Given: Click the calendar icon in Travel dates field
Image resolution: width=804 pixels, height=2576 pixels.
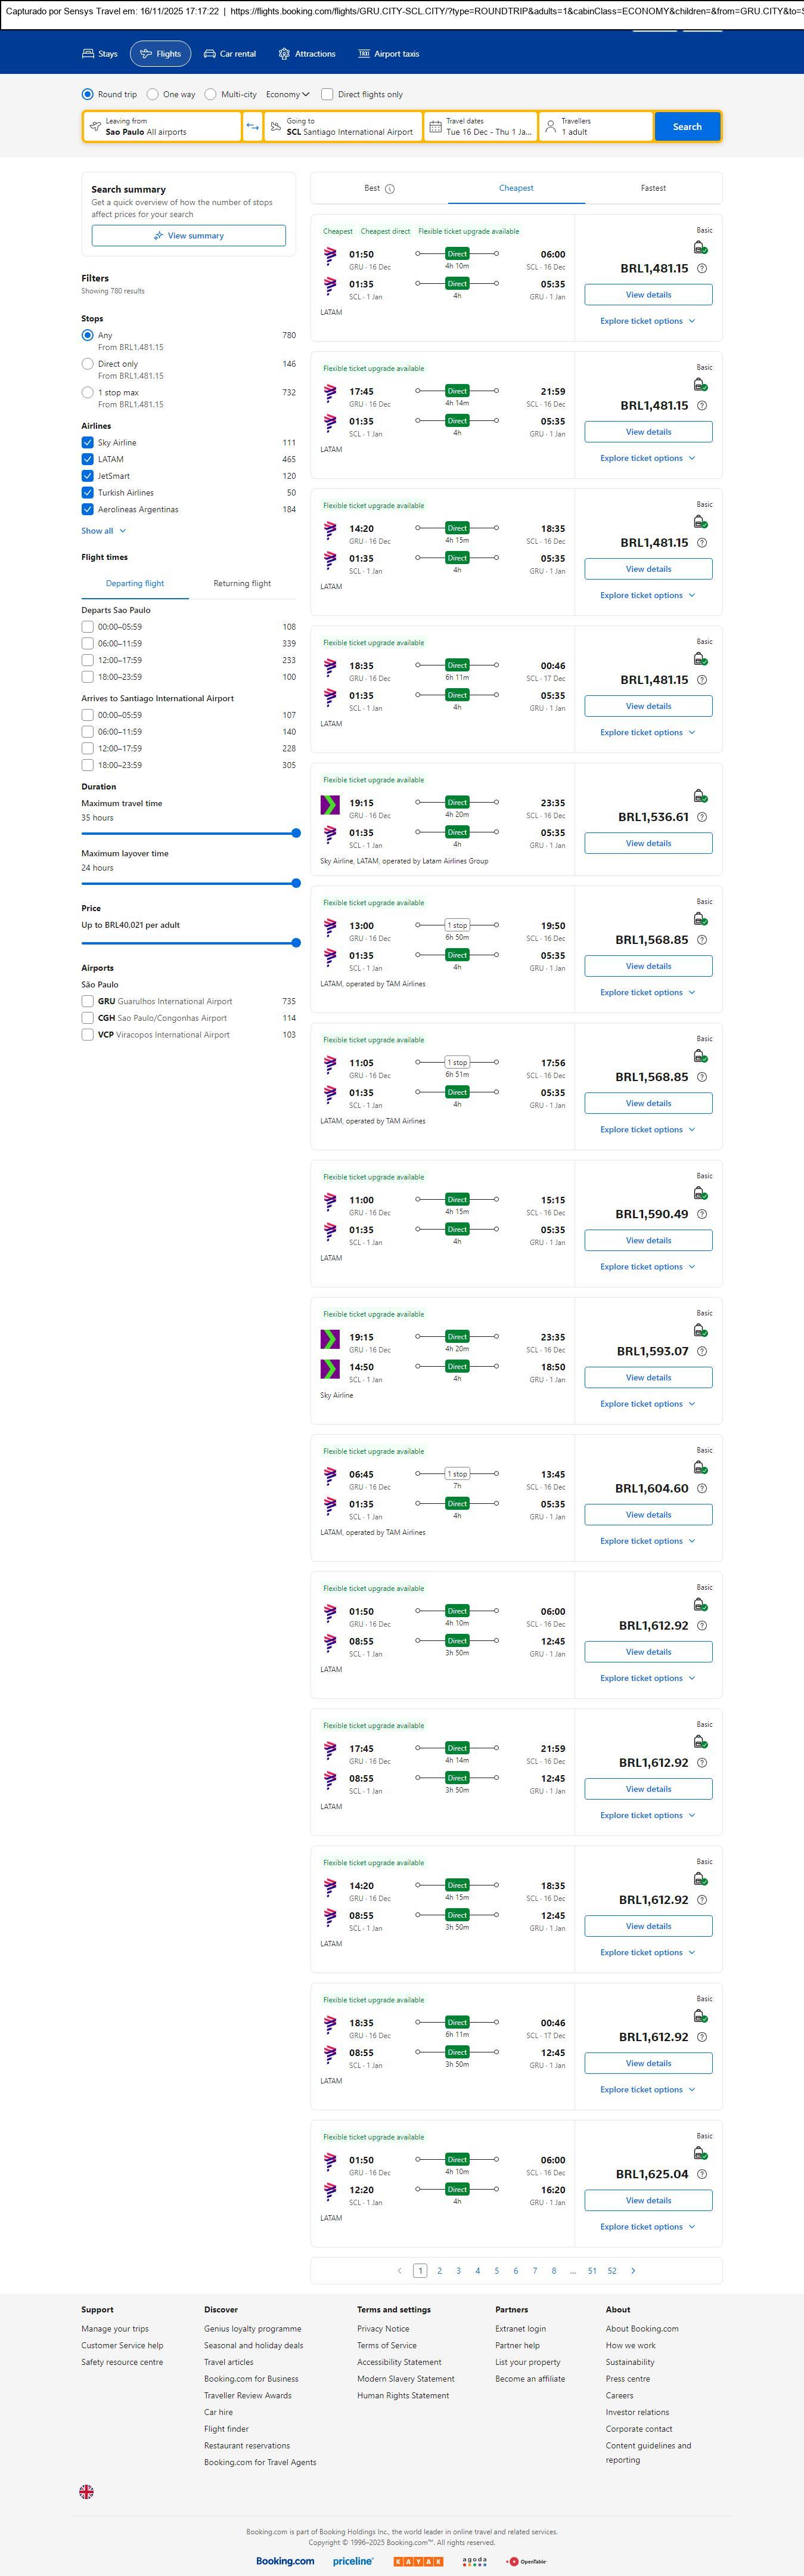Looking at the screenshot, I should pyautogui.click(x=435, y=127).
